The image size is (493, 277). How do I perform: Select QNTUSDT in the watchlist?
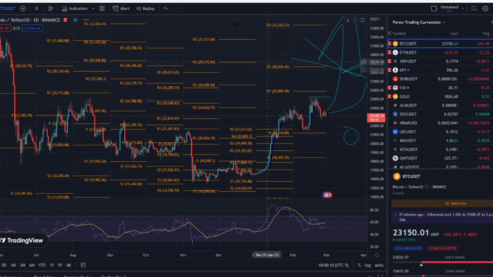(441, 158)
